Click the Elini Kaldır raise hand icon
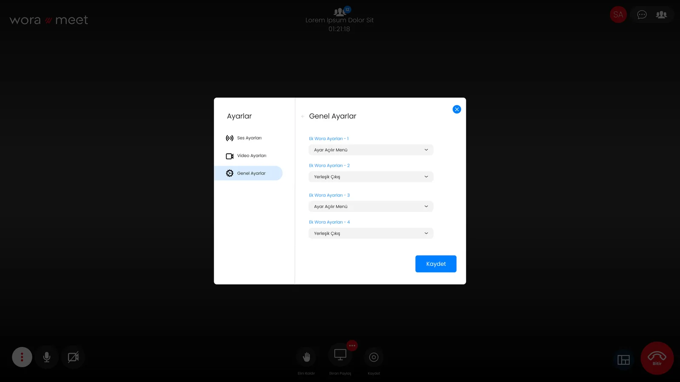The height and width of the screenshot is (382, 680). pyautogui.click(x=306, y=357)
